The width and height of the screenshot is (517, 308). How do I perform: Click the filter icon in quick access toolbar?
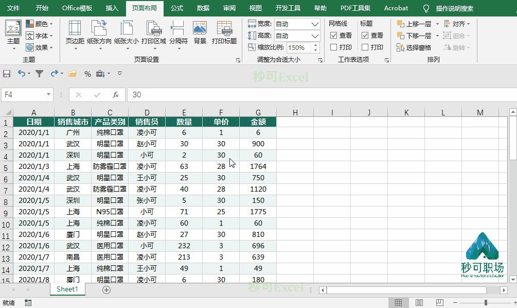[39, 74]
